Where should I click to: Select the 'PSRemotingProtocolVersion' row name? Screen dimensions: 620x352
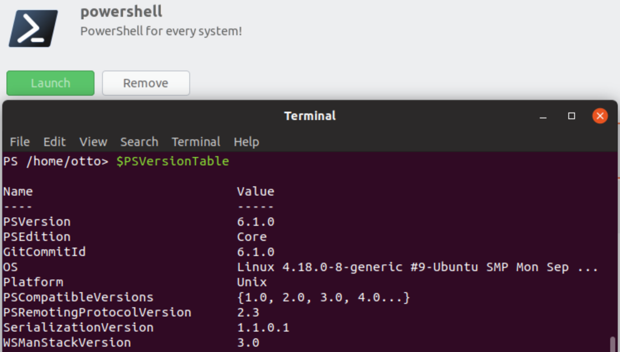tap(97, 312)
